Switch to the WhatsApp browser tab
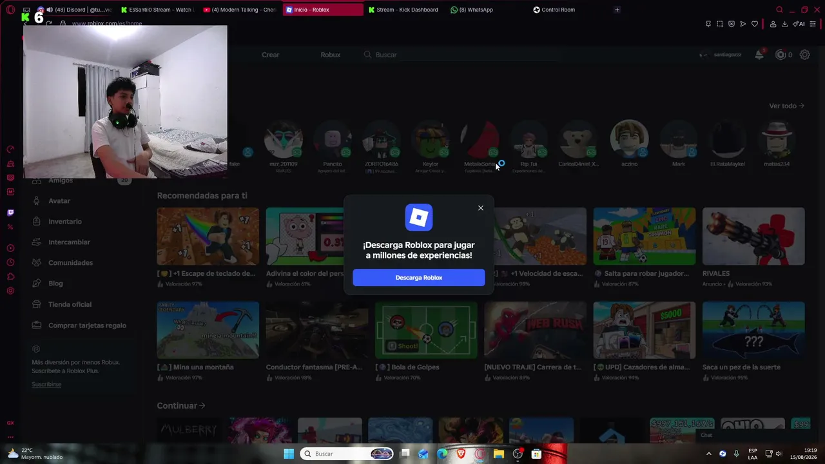The image size is (825, 464). click(x=486, y=10)
